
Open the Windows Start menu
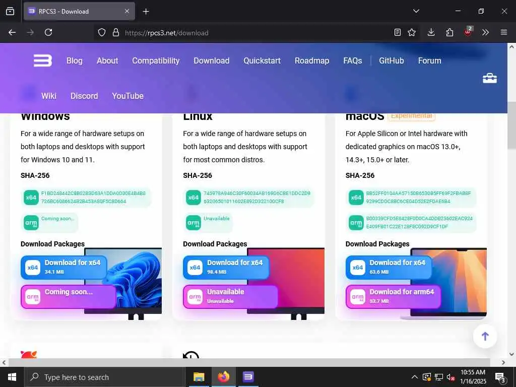point(12,377)
